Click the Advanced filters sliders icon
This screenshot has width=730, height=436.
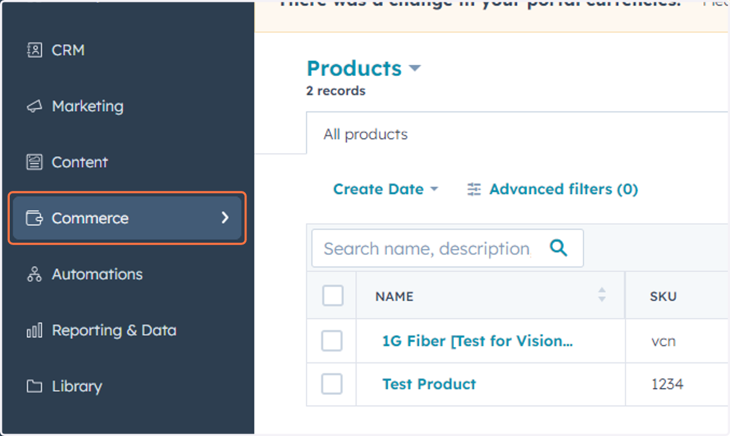point(474,189)
